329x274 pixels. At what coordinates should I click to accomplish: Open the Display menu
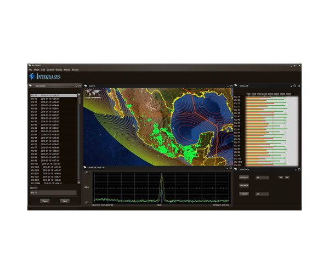coord(59,70)
